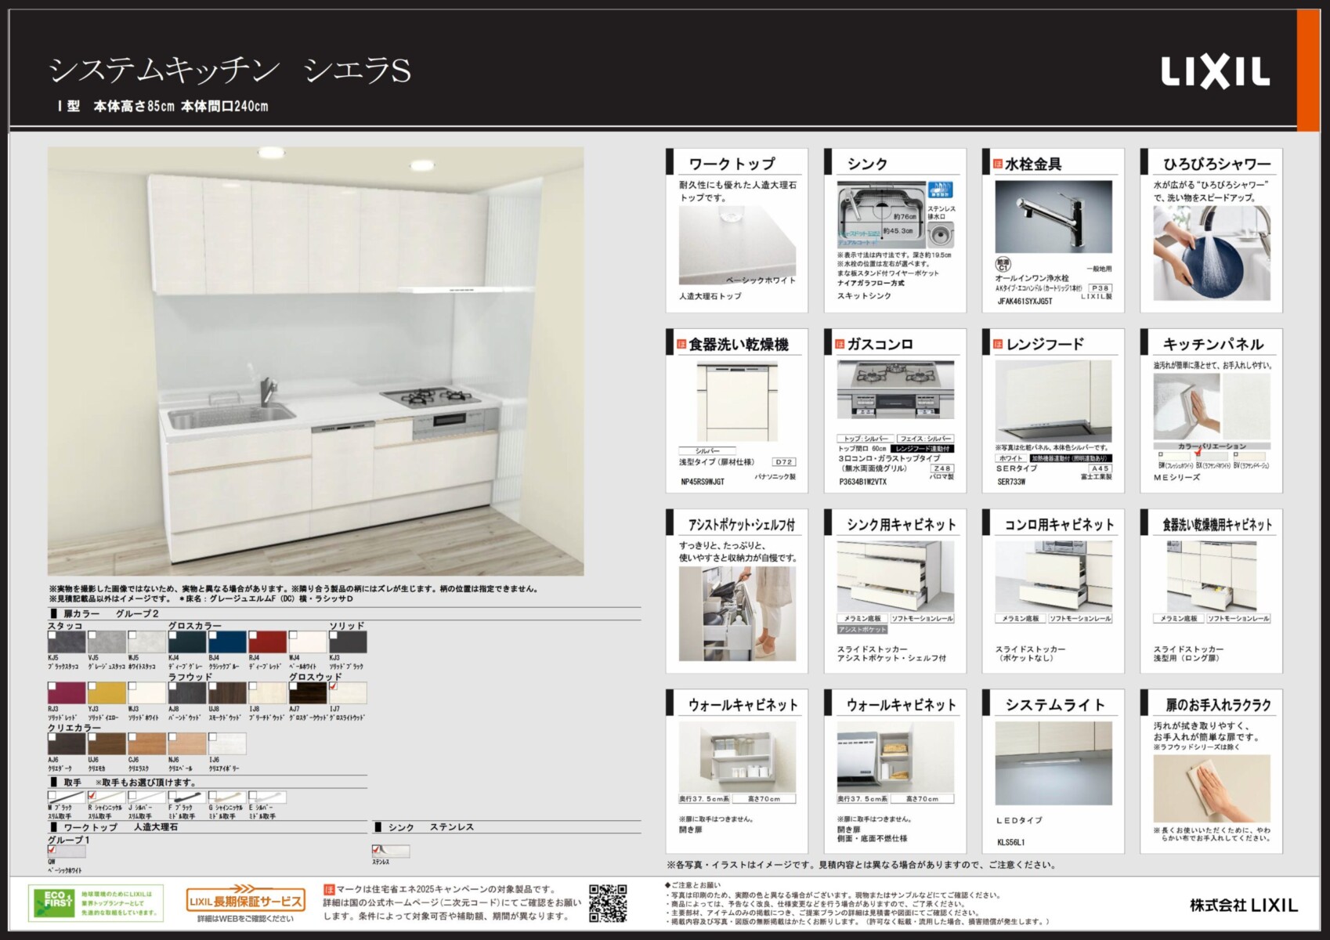This screenshot has height=940, width=1330.
Task: Click the M black slim handle icon
Action: 68,797
